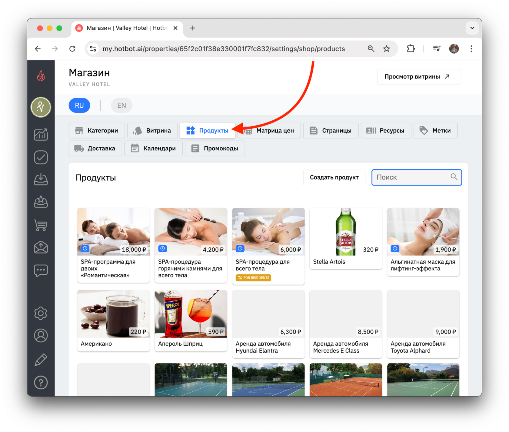
Task: Click the Просмотр витрины button
Action: tap(419, 77)
